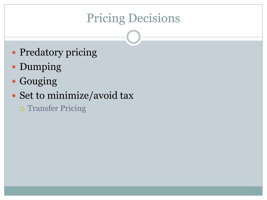Select the slide title Pricing Decisions
The width and height of the screenshot is (267, 200).
(133, 18)
